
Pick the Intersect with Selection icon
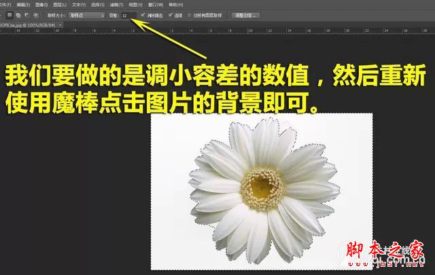35,14
